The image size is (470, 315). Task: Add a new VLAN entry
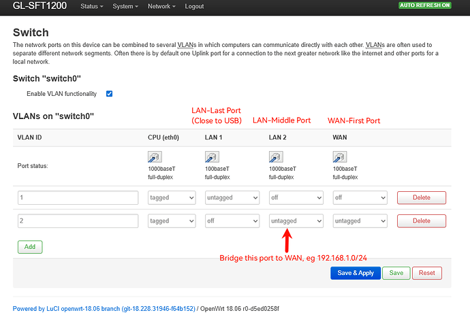(x=30, y=246)
